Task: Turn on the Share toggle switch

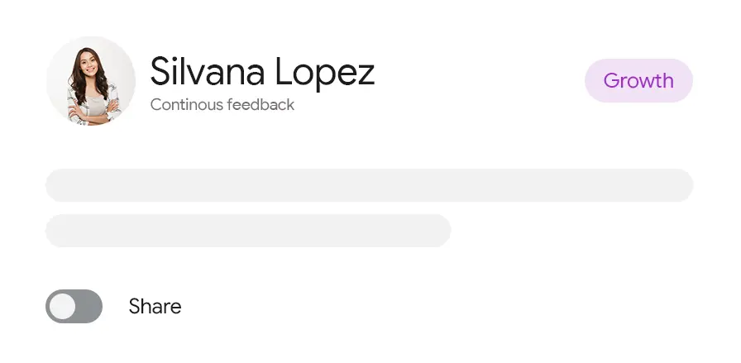Action: pos(74,307)
